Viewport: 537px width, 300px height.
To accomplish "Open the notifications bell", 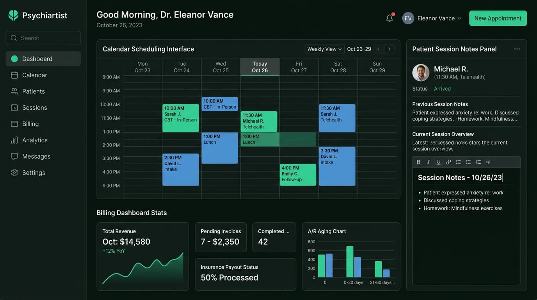I will point(389,18).
